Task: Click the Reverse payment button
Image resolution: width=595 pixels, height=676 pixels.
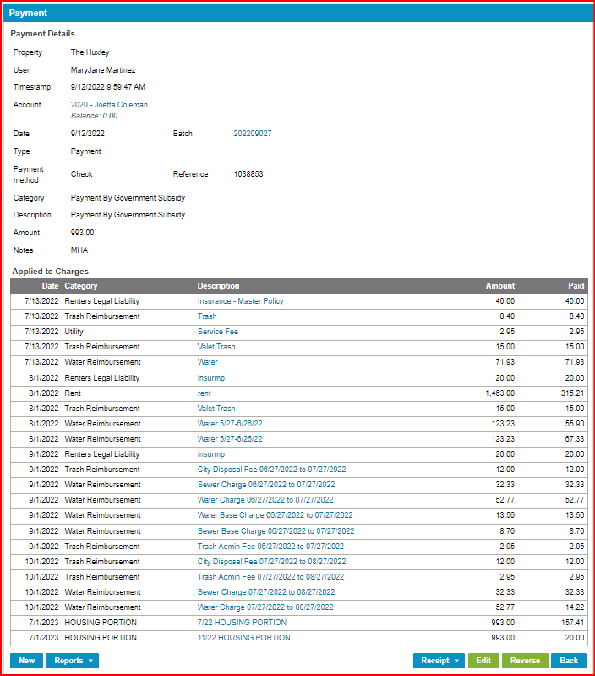Action: coord(525,661)
